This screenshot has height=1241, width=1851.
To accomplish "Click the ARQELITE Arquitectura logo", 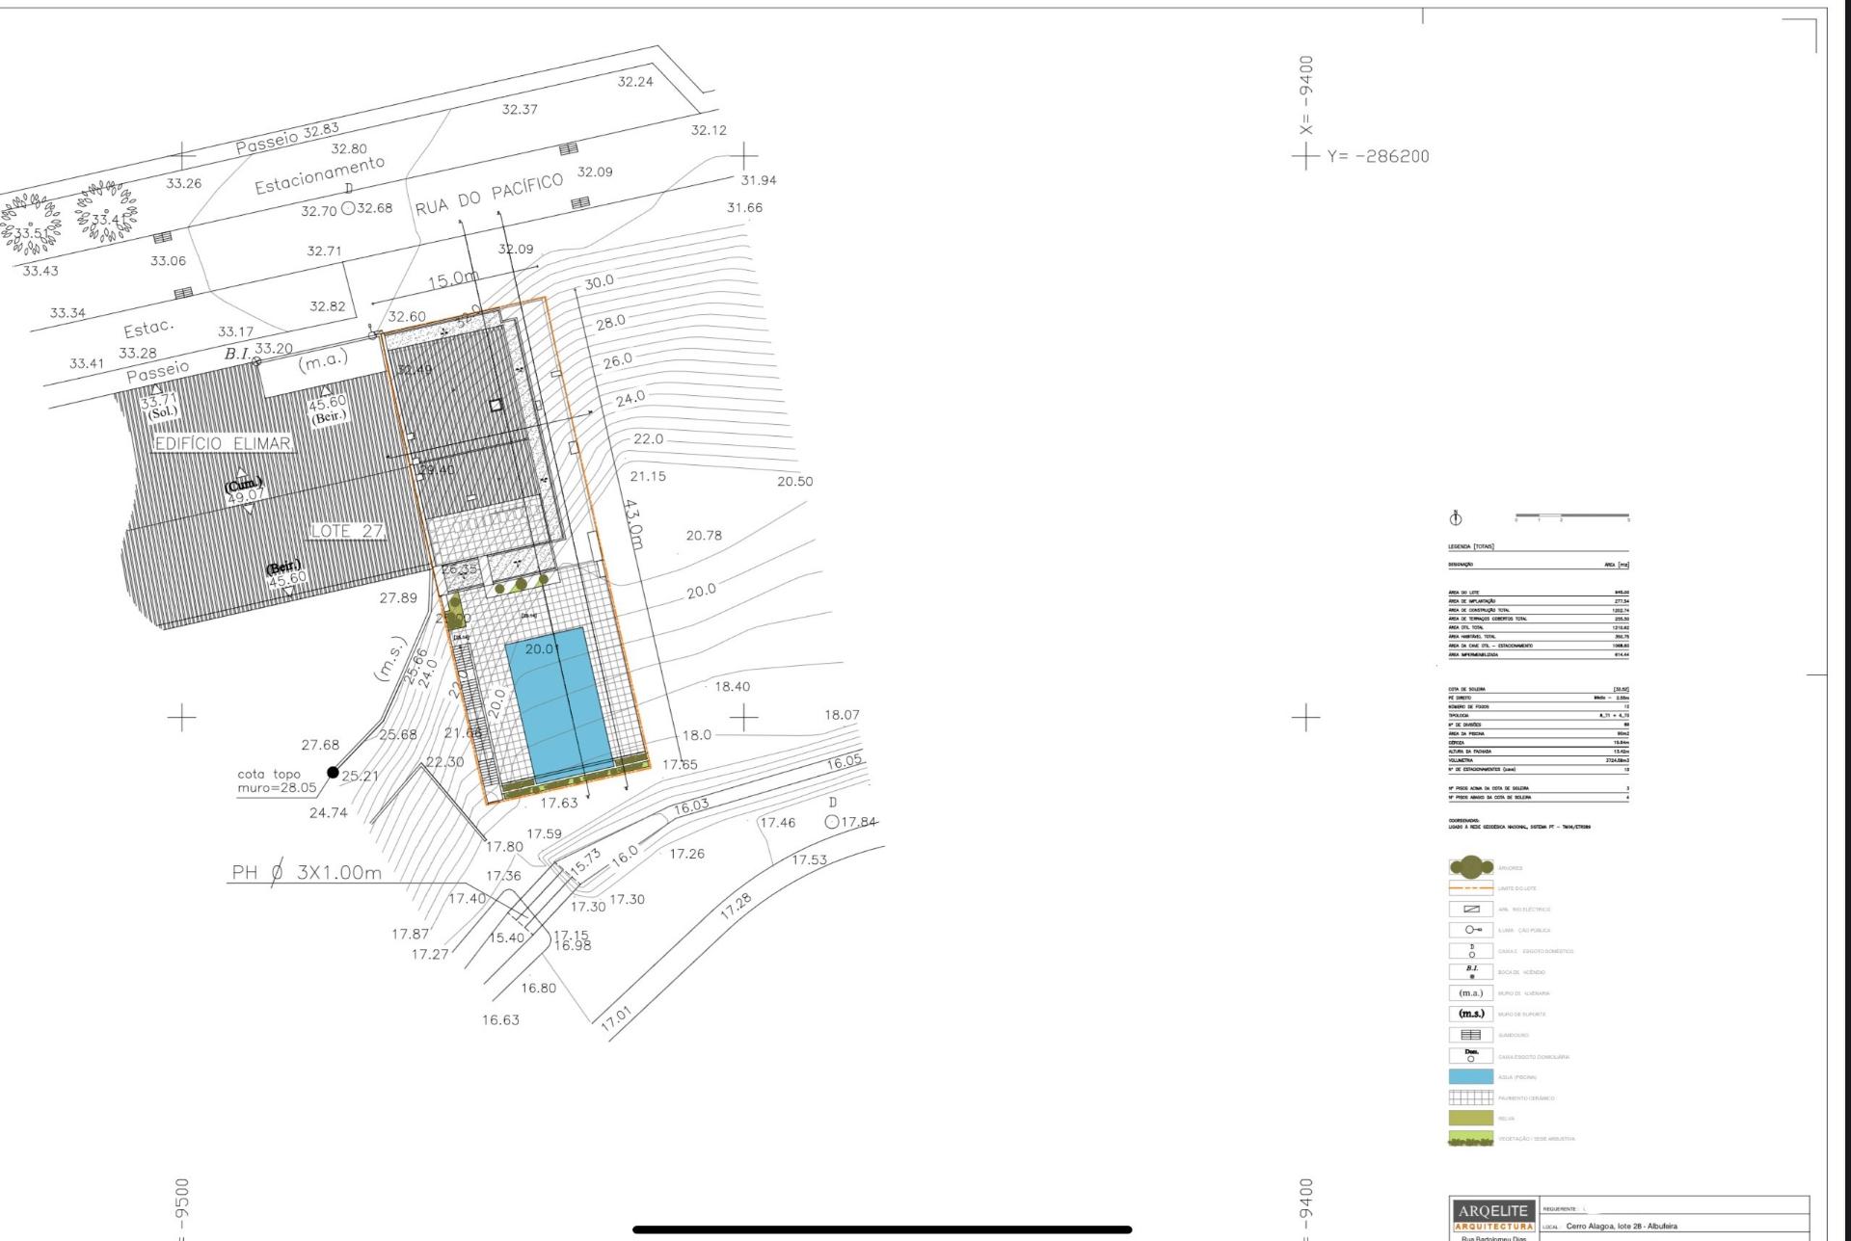I will pyautogui.click(x=1492, y=1215).
